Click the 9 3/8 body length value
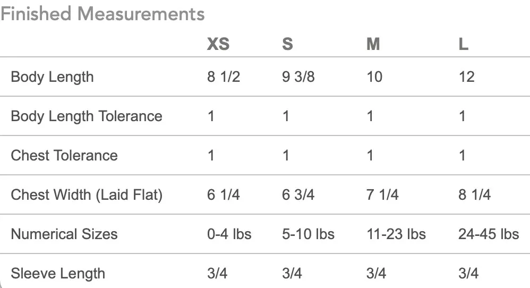The image size is (530, 288). (x=298, y=77)
